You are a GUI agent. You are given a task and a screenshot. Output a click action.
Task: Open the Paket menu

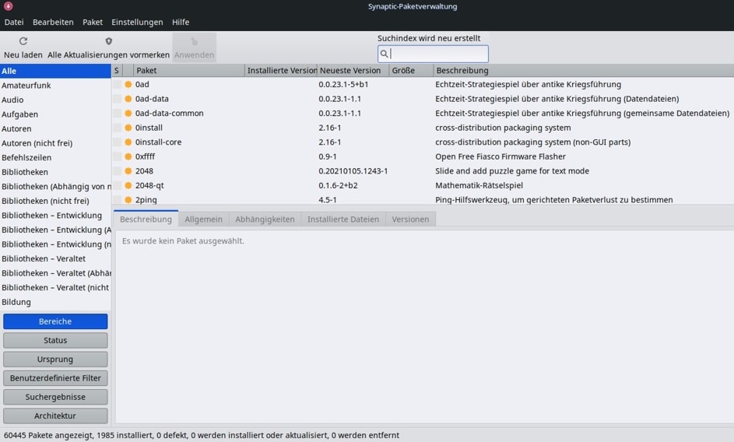pyautogui.click(x=93, y=23)
